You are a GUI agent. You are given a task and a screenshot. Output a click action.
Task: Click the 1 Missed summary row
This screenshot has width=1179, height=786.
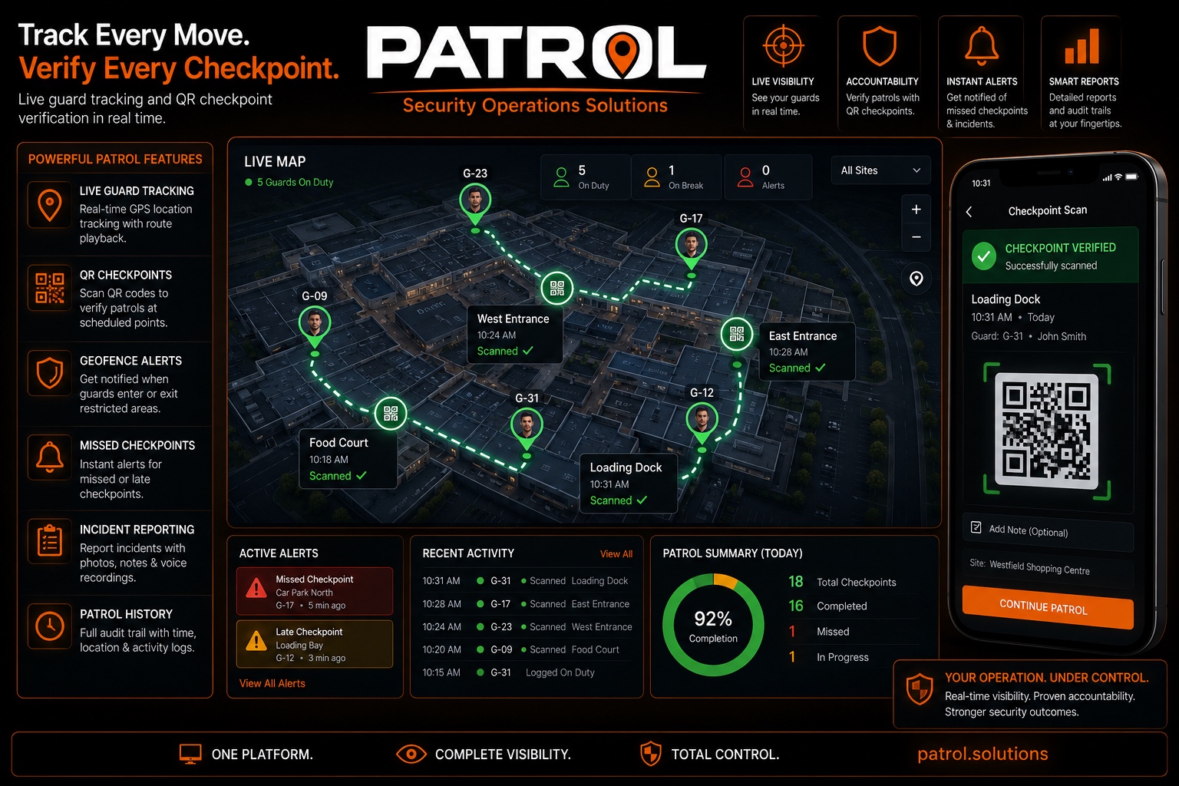852,631
